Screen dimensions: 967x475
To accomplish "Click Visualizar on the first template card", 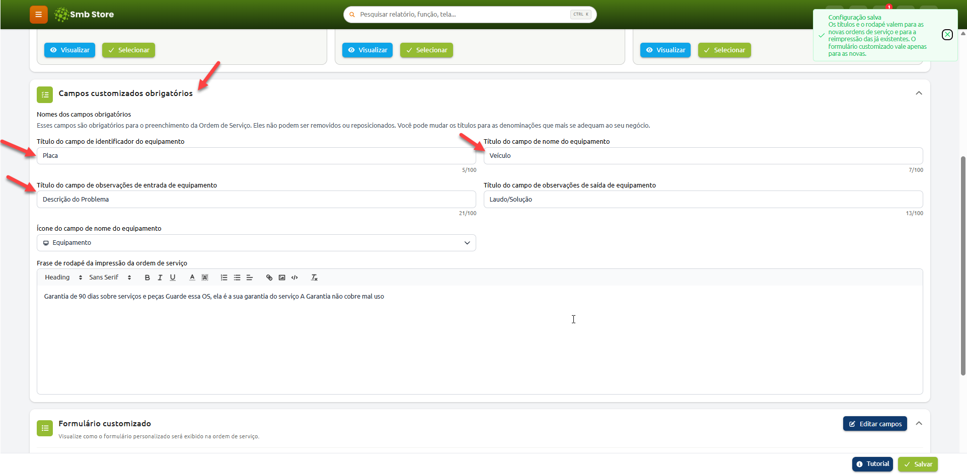I will coord(69,50).
